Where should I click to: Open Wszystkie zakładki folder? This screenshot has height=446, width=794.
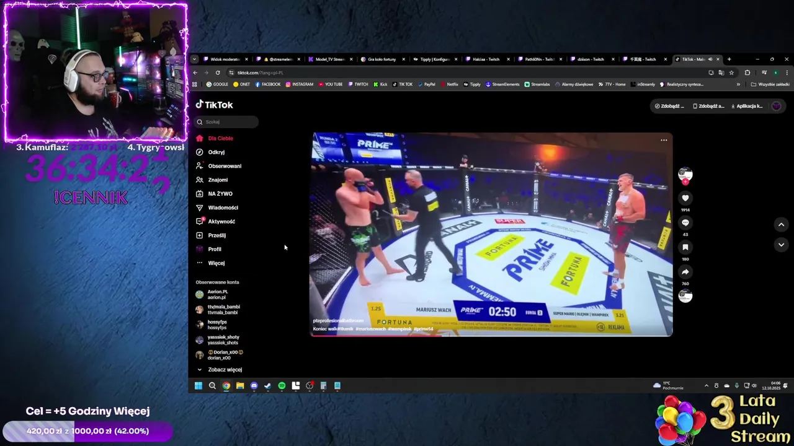(770, 84)
